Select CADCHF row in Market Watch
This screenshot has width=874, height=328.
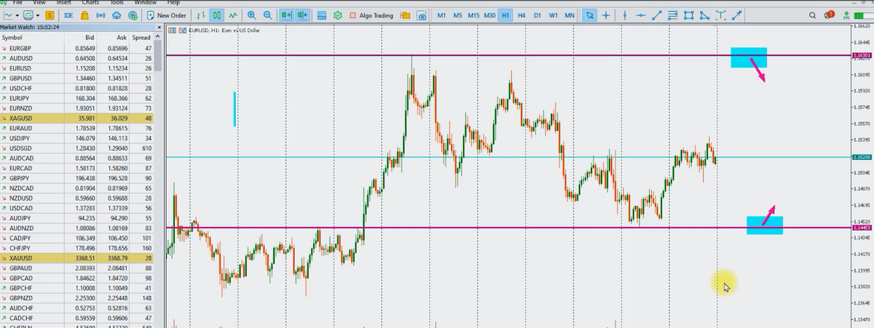coord(77,318)
